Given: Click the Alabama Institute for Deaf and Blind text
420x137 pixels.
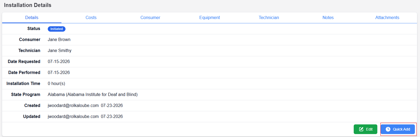Looking at the screenshot, I should 93,95.
